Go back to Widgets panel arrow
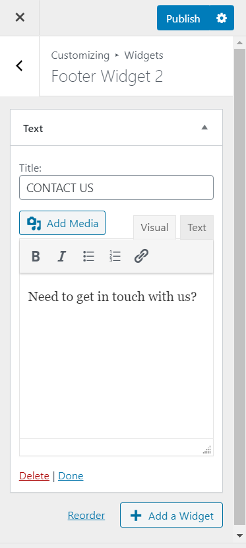Viewport: 246px width, 548px height. (20, 65)
